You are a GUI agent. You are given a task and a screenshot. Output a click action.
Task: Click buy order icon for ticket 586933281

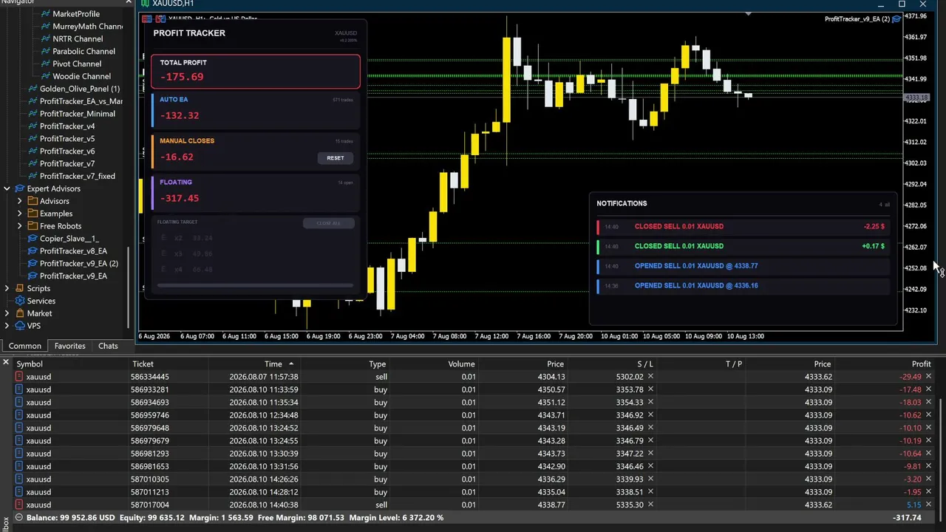[x=19, y=389]
